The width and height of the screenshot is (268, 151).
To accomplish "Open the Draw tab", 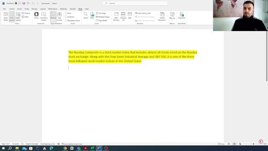I will click(x=27, y=9).
